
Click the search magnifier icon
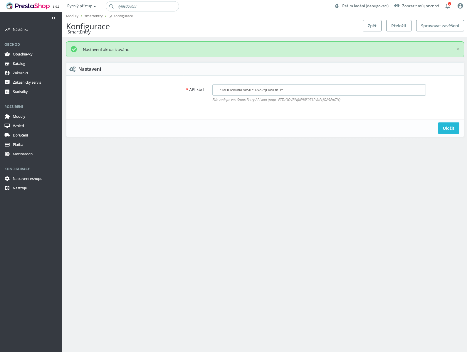(112, 6)
